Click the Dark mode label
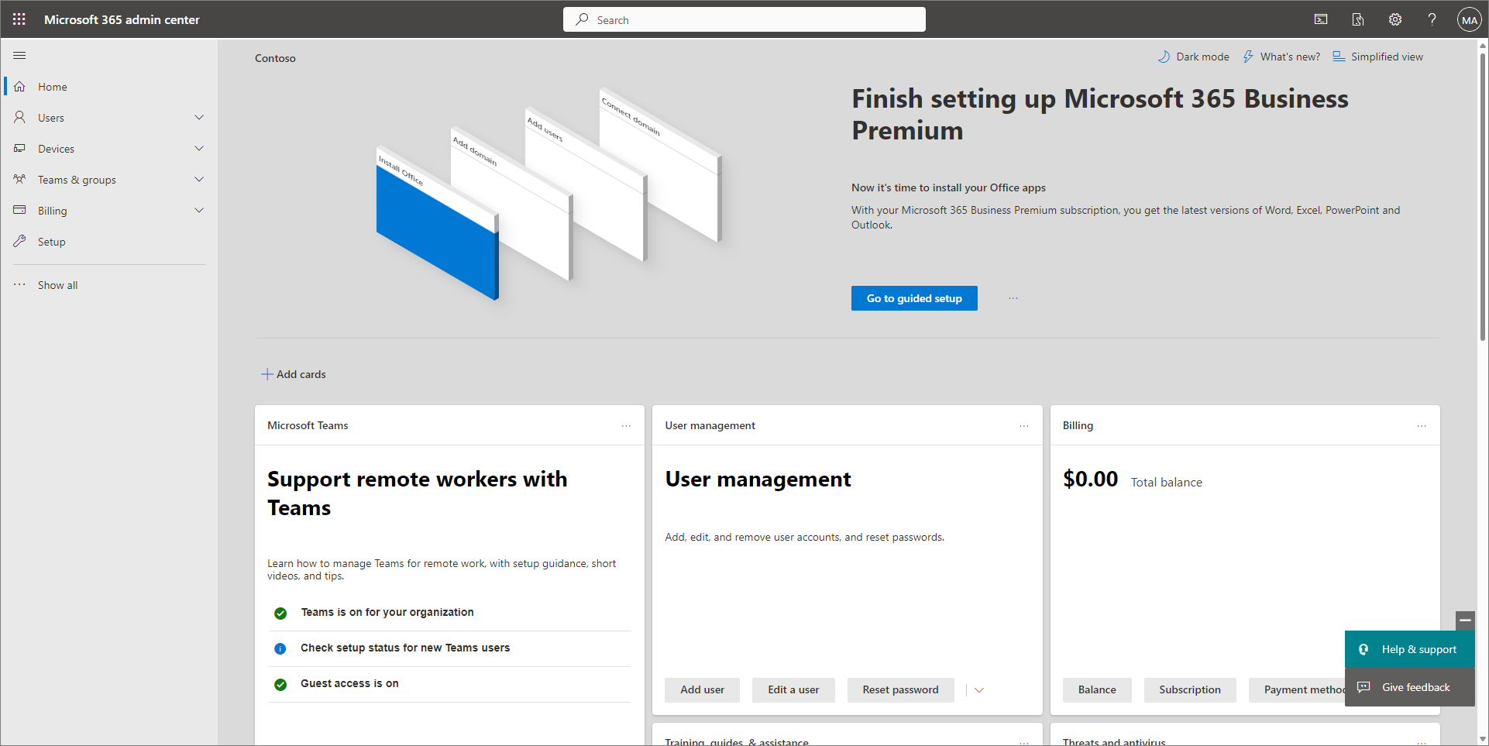 point(1202,57)
